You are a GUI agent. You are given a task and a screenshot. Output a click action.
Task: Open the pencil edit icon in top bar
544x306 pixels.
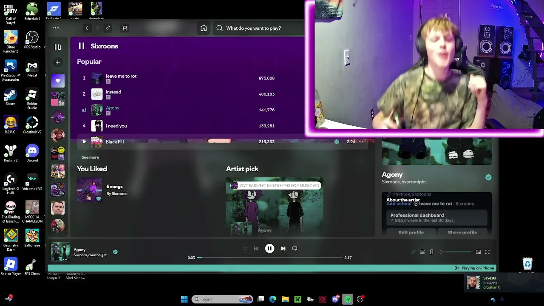108,28
